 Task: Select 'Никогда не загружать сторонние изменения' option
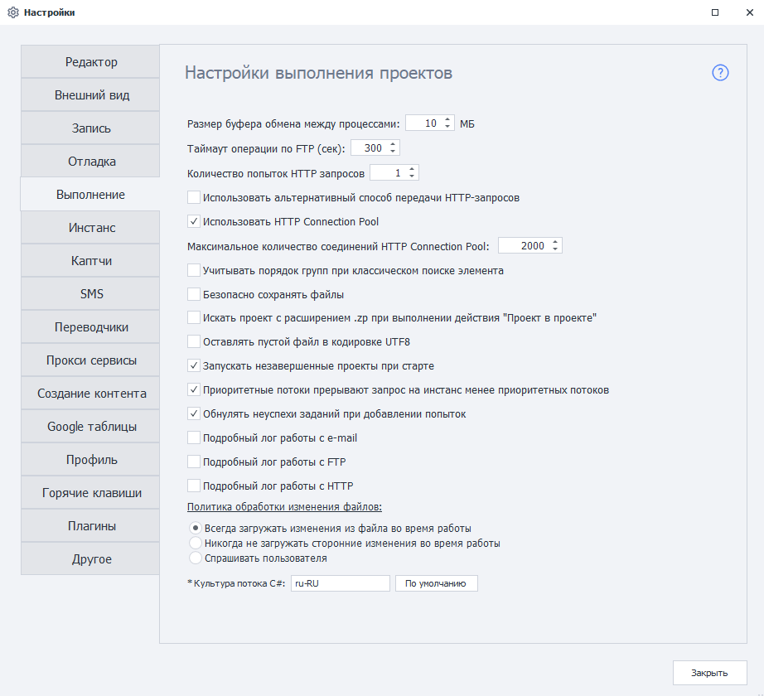click(x=196, y=544)
